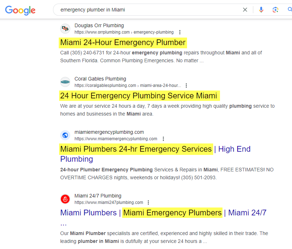Open three-dot menu for Miami 24/7 Plumbing result
The width and height of the screenshot is (292, 249).
[x=148, y=202]
